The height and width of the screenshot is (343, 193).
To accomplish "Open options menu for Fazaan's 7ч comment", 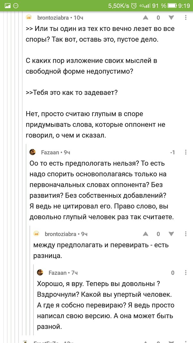I will tap(186, 273).
